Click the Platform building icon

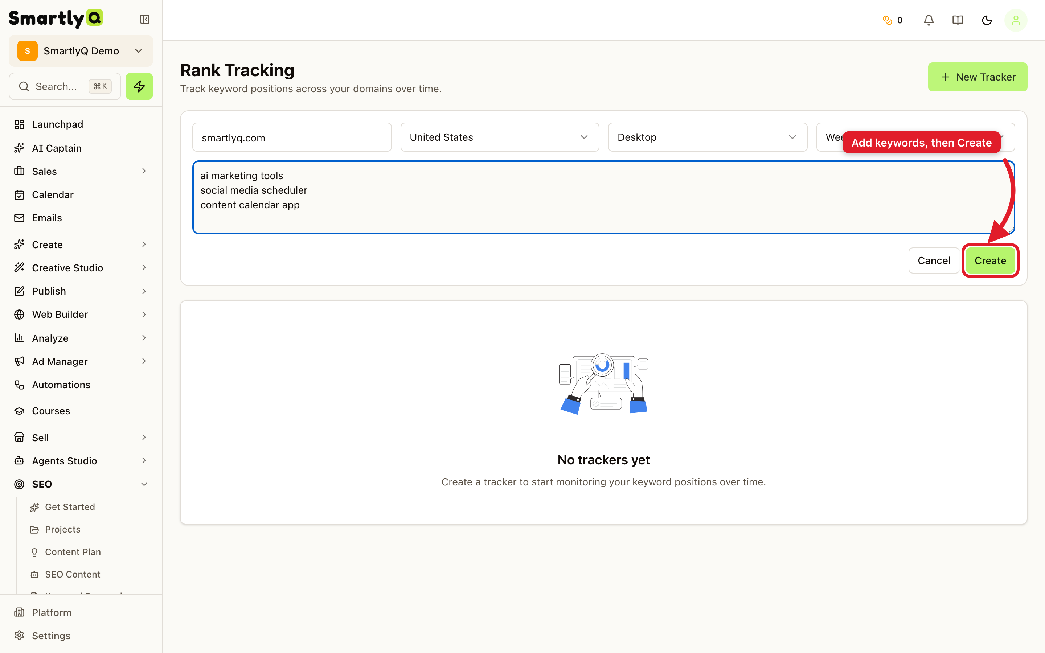[19, 612]
